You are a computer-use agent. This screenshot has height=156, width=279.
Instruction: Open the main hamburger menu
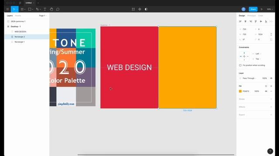coord(8,9)
